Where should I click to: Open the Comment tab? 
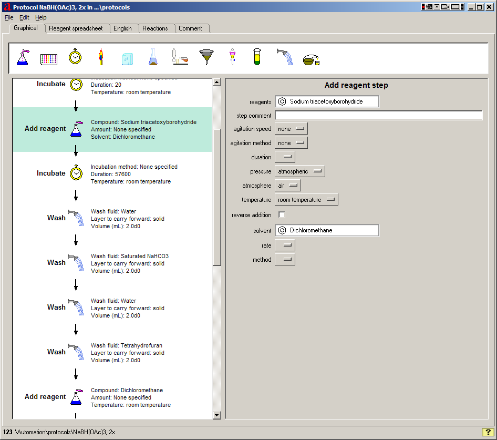click(x=191, y=28)
